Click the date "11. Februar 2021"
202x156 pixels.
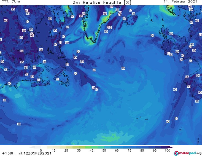[x=180, y=2]
